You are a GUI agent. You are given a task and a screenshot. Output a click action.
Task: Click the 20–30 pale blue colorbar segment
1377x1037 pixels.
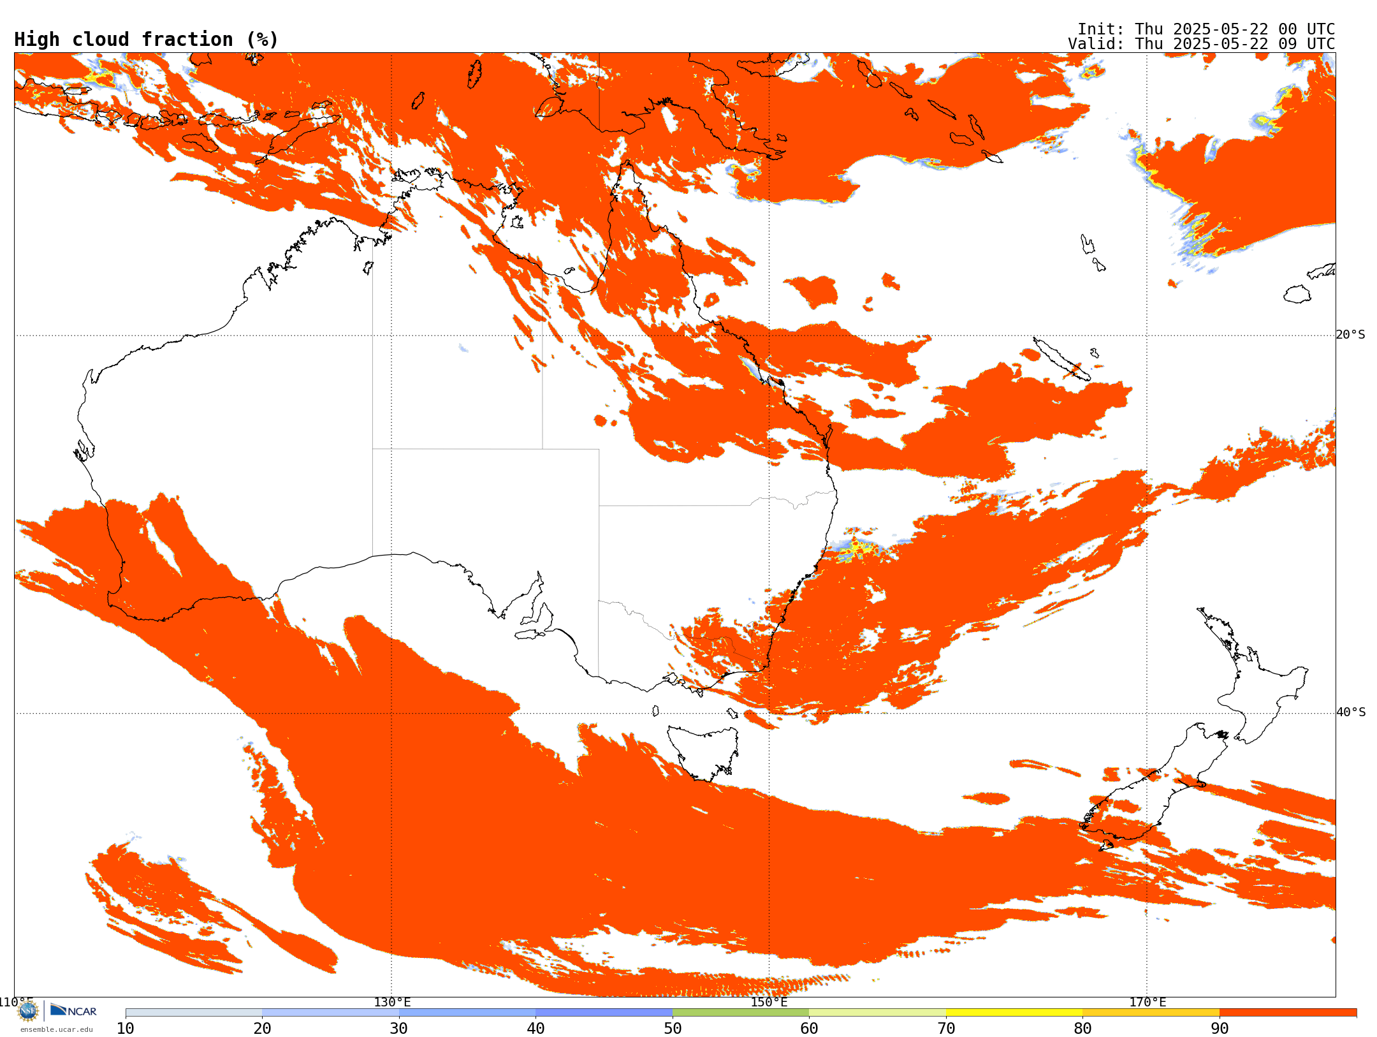[330, 1013]
